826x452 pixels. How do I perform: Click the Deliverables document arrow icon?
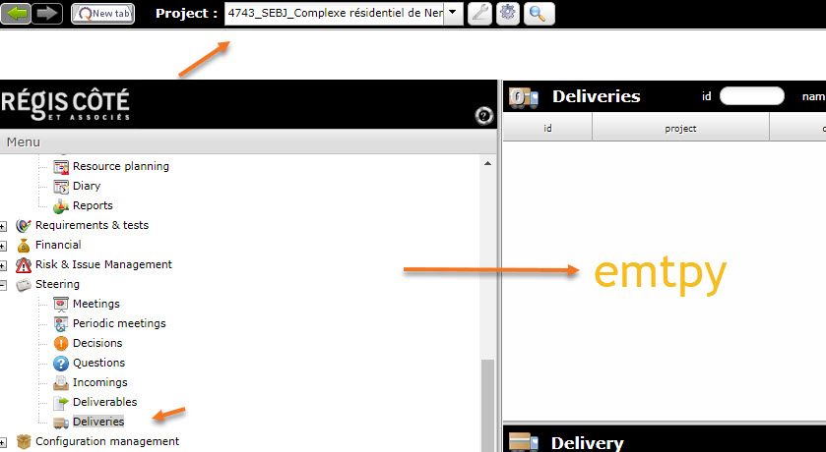61,403
